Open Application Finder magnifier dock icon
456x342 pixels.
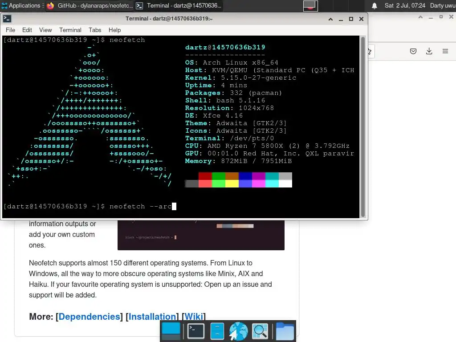pyautogui.click(x=260, y=331)
